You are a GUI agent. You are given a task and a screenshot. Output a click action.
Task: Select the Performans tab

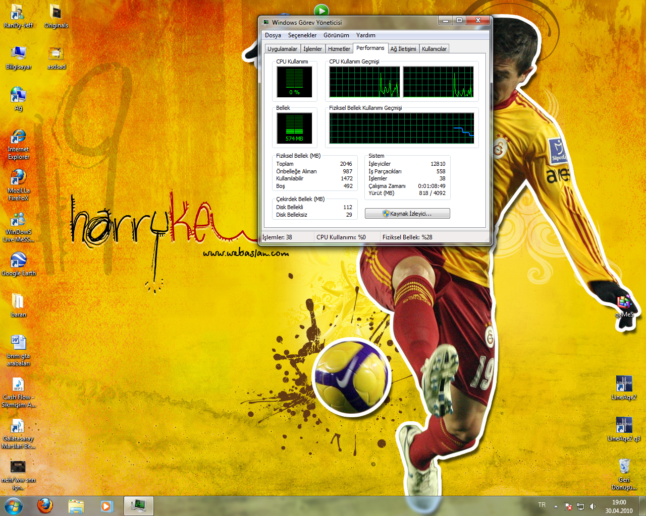370,48
